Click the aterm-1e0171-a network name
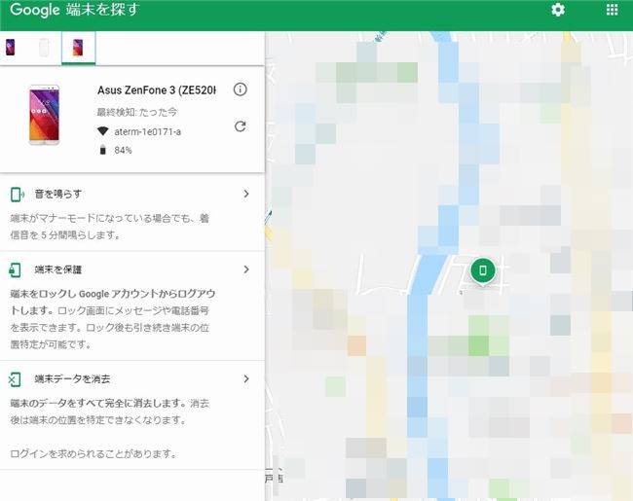 tap(147, 131)
